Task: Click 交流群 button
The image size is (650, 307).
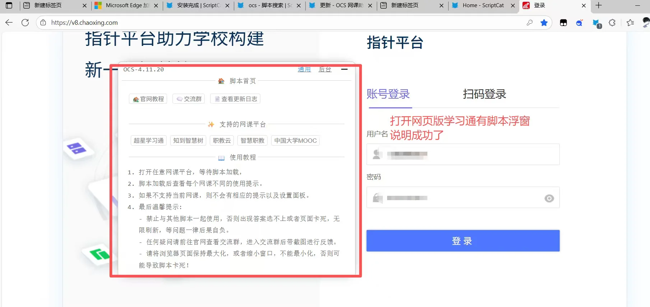Action: pyautogui.click(x=189, y=99)
